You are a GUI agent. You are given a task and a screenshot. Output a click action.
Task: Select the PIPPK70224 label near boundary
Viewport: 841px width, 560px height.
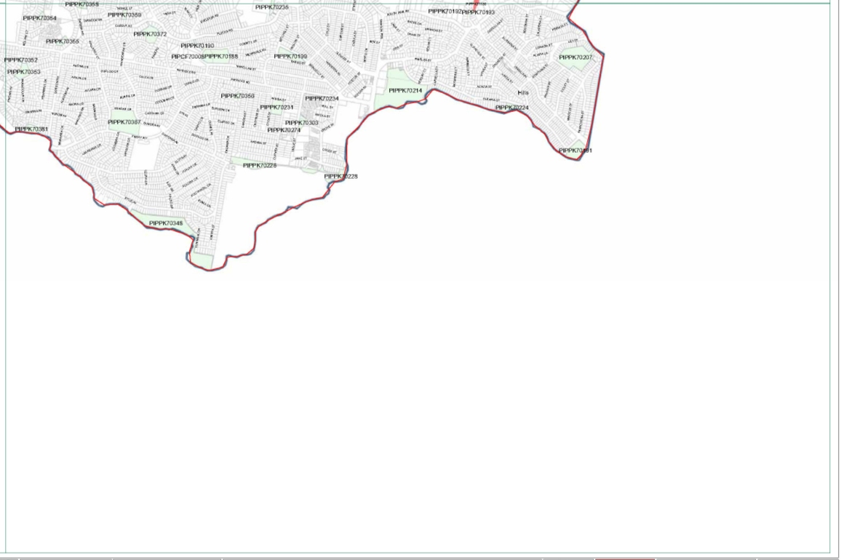512,108
